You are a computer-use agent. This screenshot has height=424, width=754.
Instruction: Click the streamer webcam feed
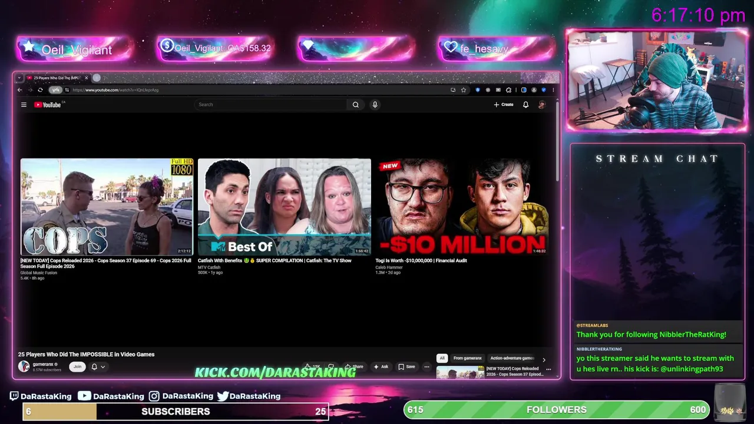click(x=657, y=79)
